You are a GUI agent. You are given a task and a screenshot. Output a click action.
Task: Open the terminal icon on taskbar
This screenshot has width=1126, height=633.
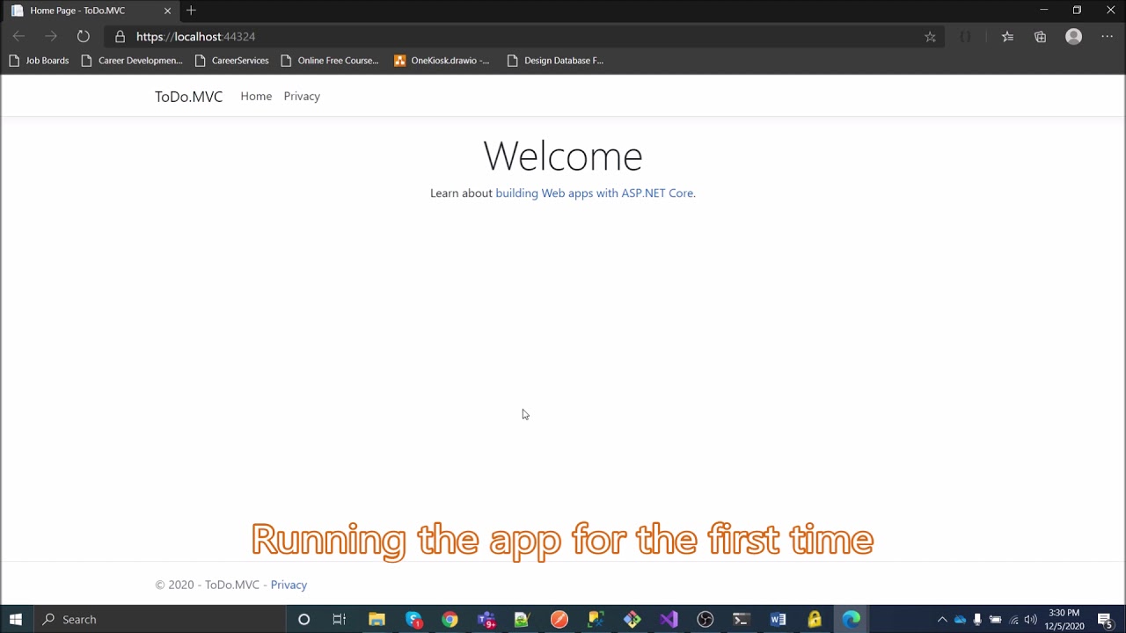pyautogui.click(x=742, y=619)
